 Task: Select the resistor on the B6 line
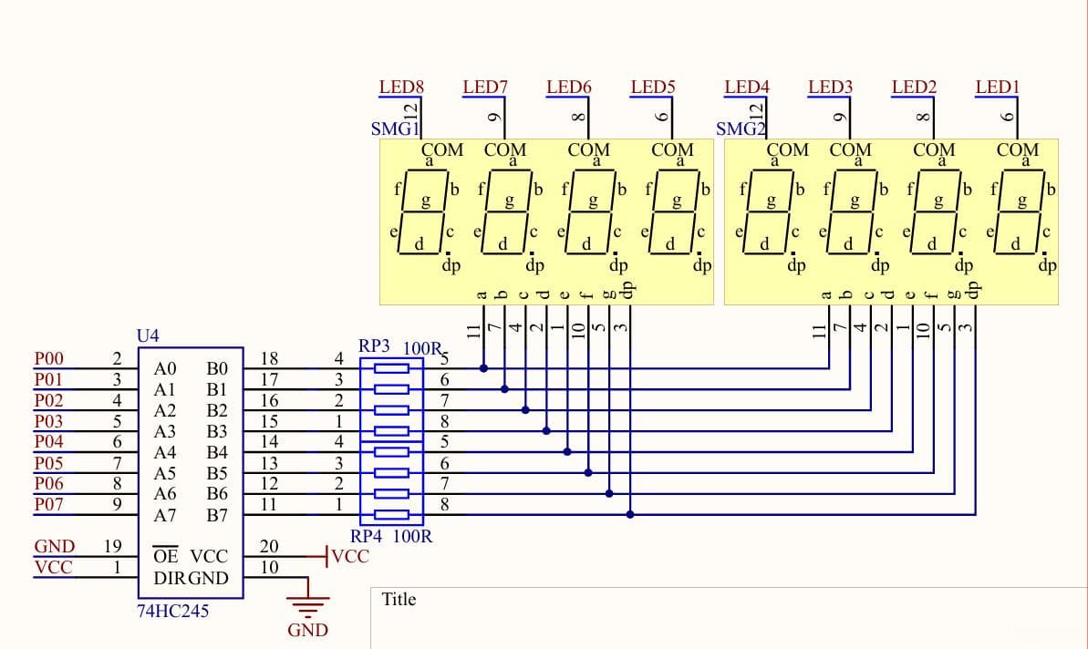(x=391, y=494)
